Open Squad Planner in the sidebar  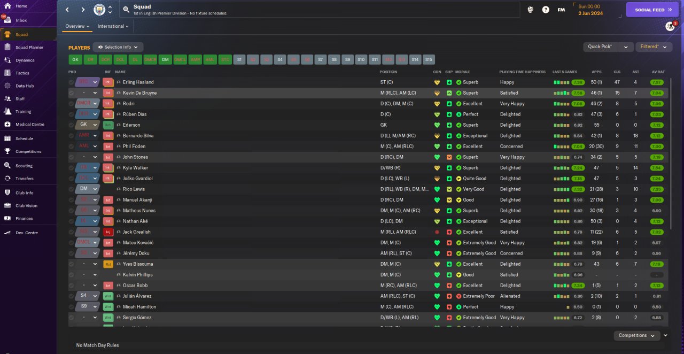pyautogui.click(x=29, y=48)
